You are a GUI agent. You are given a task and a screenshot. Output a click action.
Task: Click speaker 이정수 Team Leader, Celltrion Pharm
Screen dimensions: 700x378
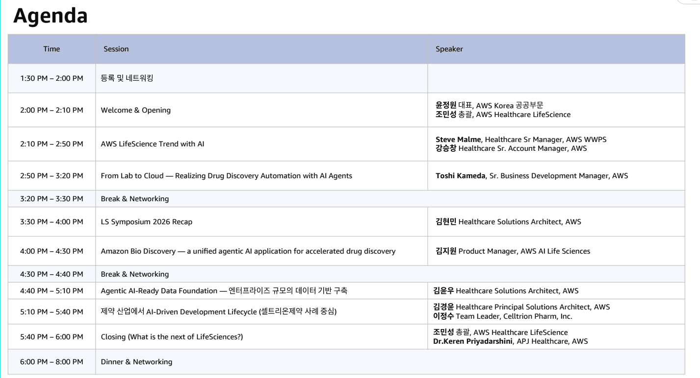coord(503,316)
